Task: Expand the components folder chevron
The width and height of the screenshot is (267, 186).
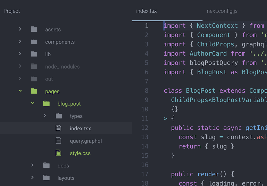Action: pos(20,41)
